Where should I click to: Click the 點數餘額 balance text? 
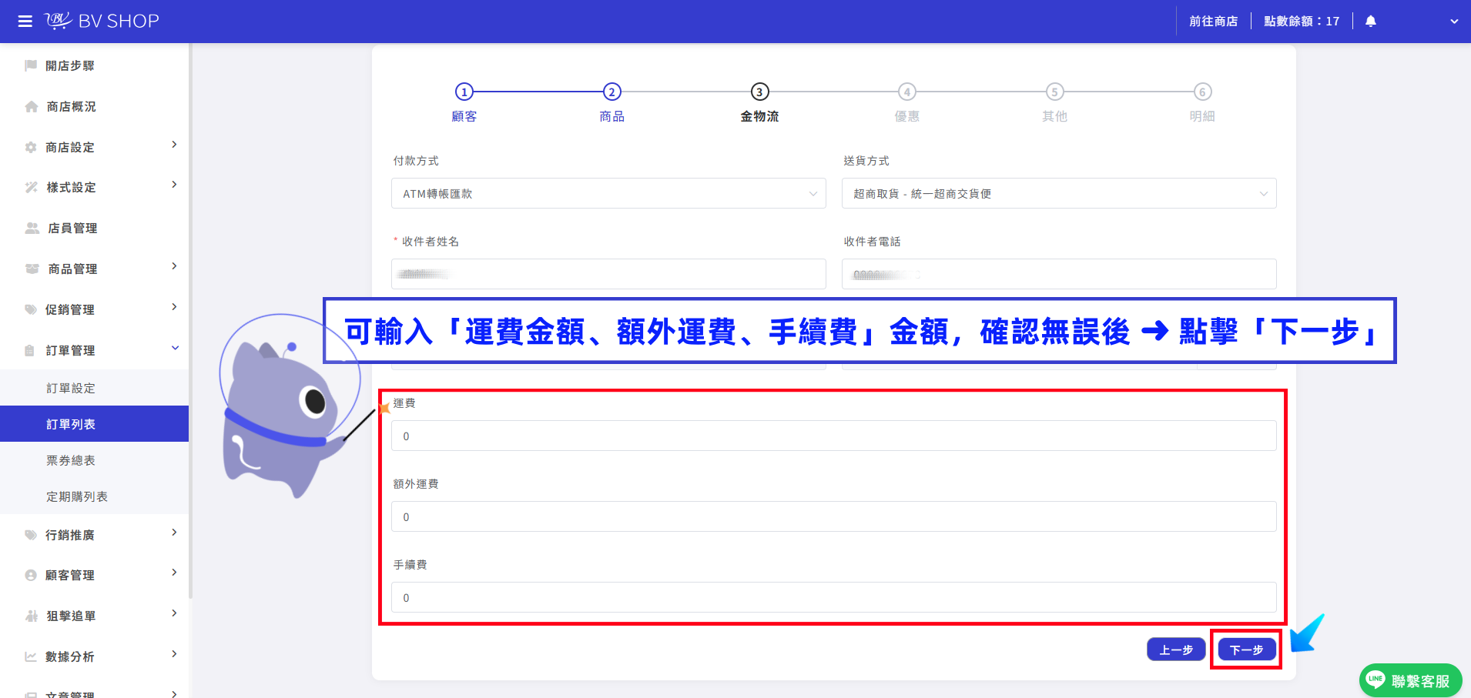[1302, 22]
